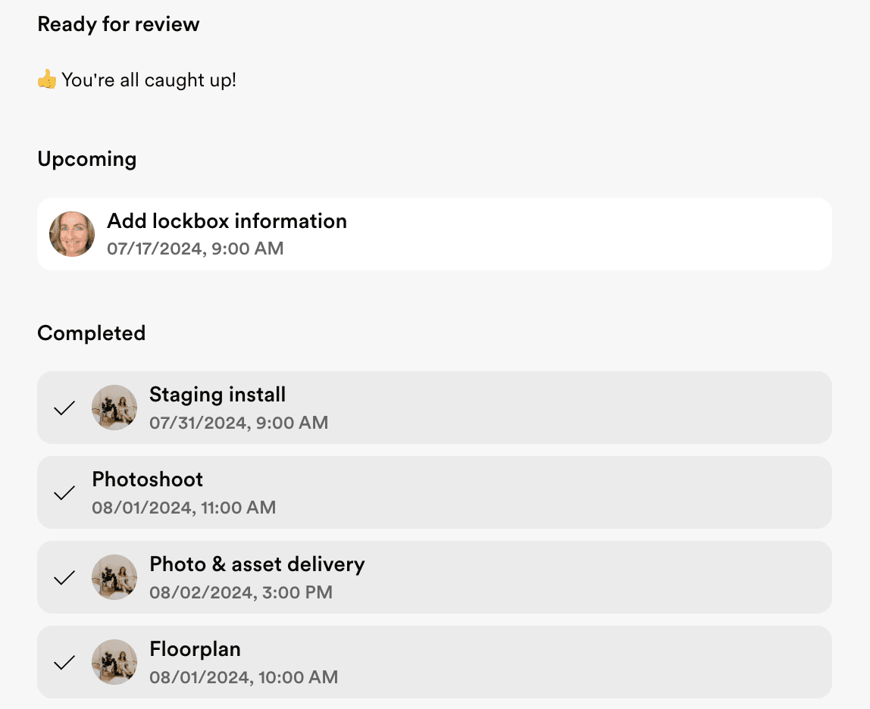This screenshot has height=709, width=870.
Task: Toggle the Floorplan checkmark
Action: pos(65,663)
